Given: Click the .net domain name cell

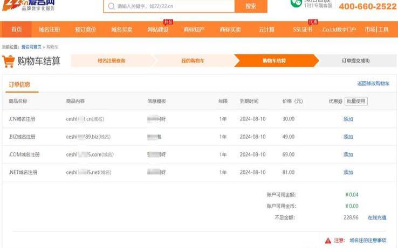Looking at the screenshot, I should [x=88, y=172].
